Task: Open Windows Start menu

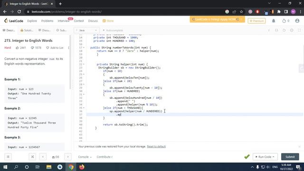Action: tap(5, 167)
